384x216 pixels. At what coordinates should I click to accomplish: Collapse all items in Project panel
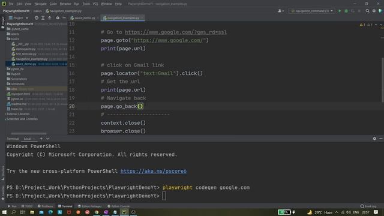(49, 18)
